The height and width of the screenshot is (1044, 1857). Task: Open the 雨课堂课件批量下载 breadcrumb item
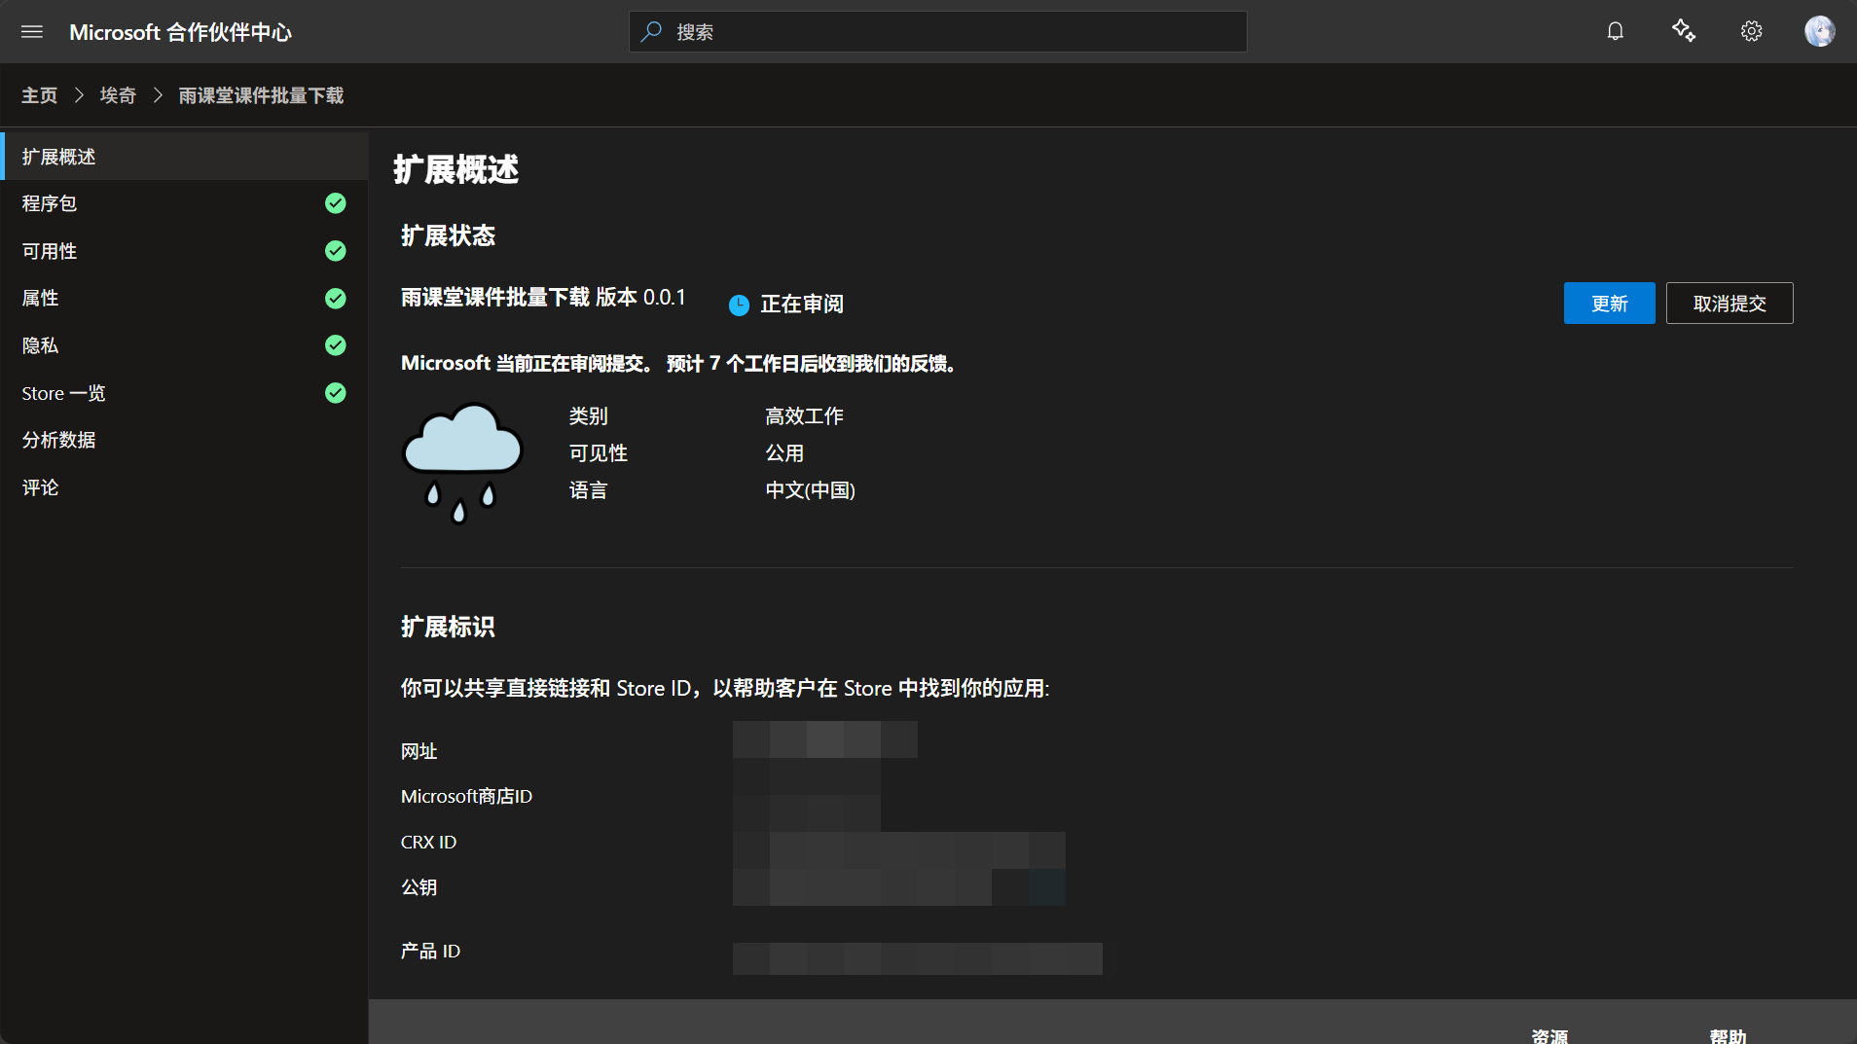click(261, 95)
